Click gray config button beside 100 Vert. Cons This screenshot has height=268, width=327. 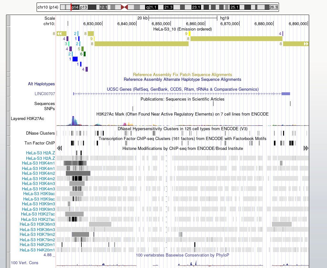(8, 260)
